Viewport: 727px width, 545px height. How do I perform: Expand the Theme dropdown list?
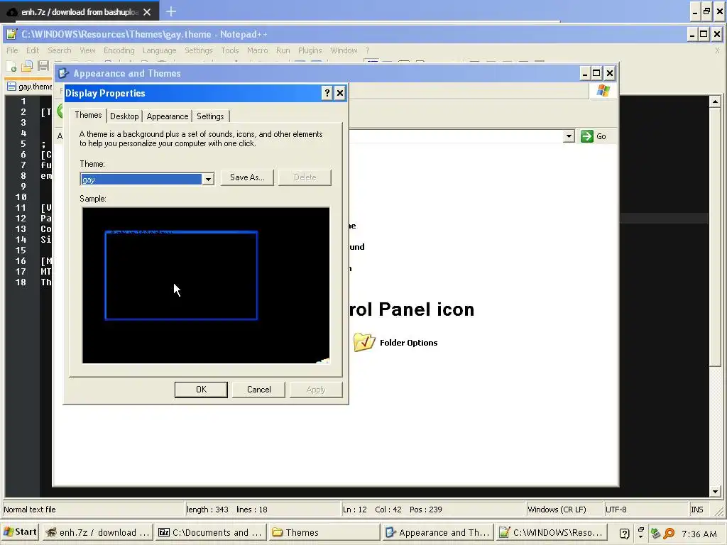[x=208, y=180]
